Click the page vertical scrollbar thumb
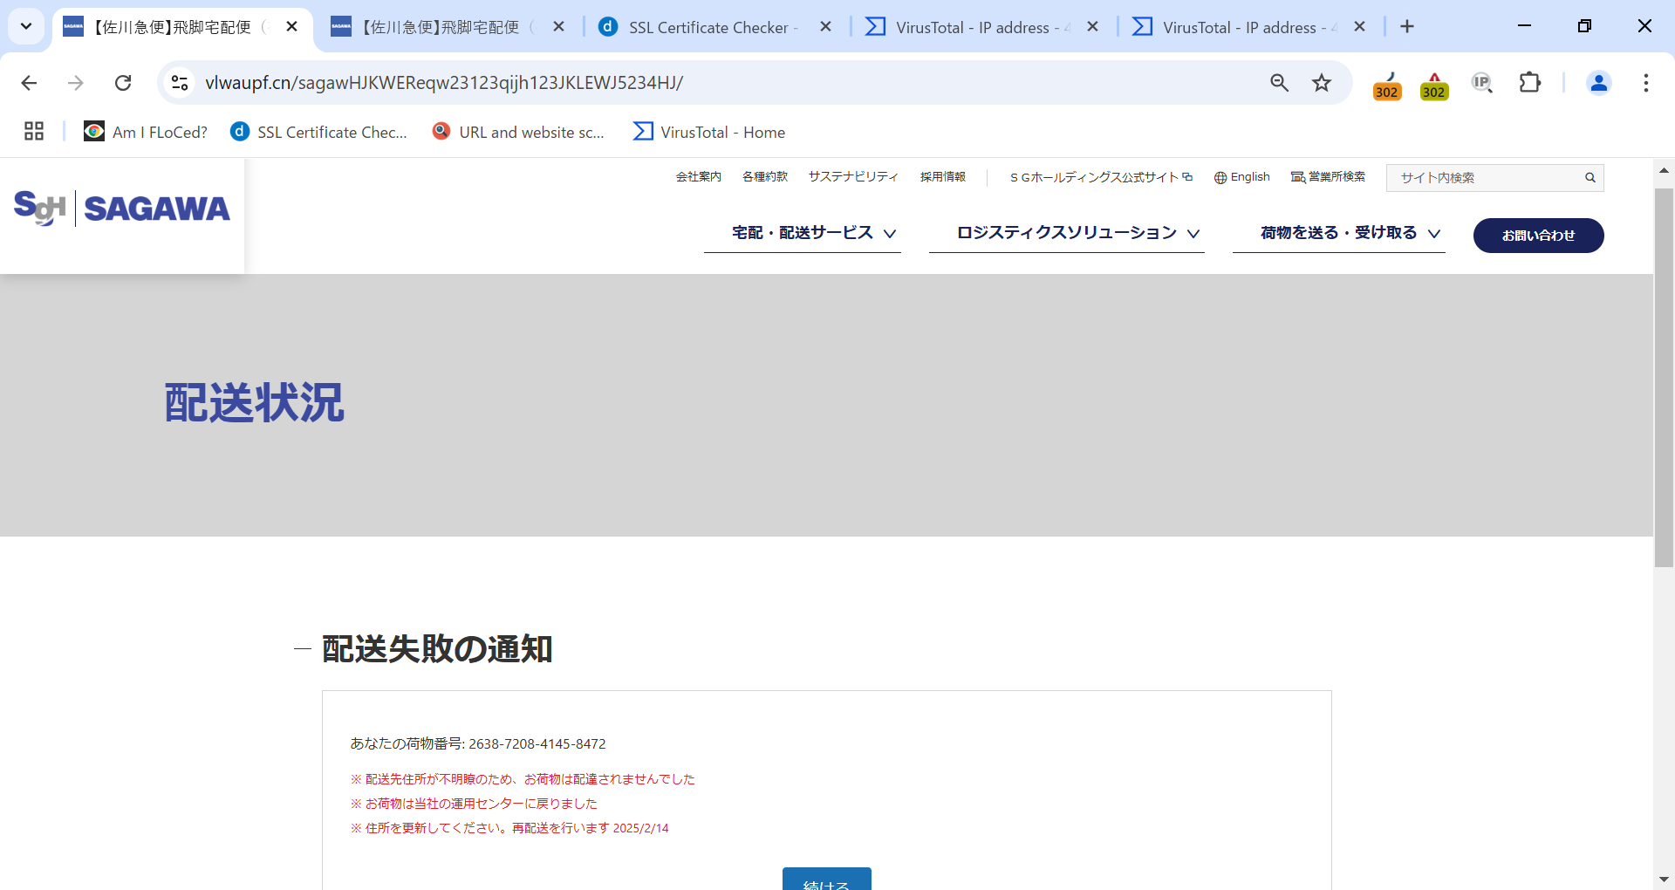Screen dimensions: 1675x890 1664,377
